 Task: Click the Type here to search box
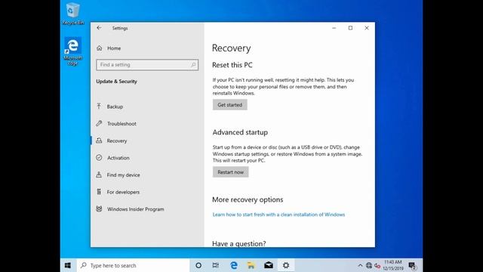[x=133, y=265]
